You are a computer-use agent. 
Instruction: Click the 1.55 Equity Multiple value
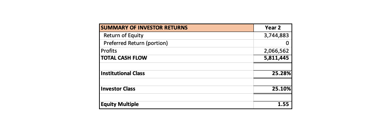click(273, 105)
